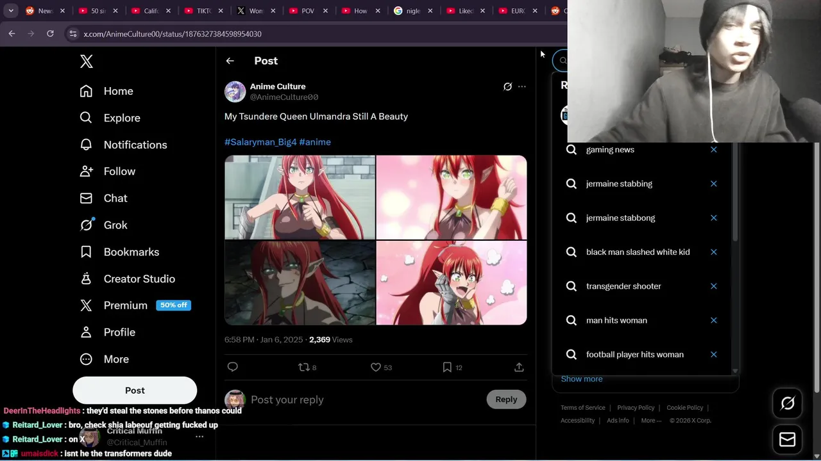Open the bottom-right anime image
The width and height of the screenshot is (821, 461).
(452, 283)
